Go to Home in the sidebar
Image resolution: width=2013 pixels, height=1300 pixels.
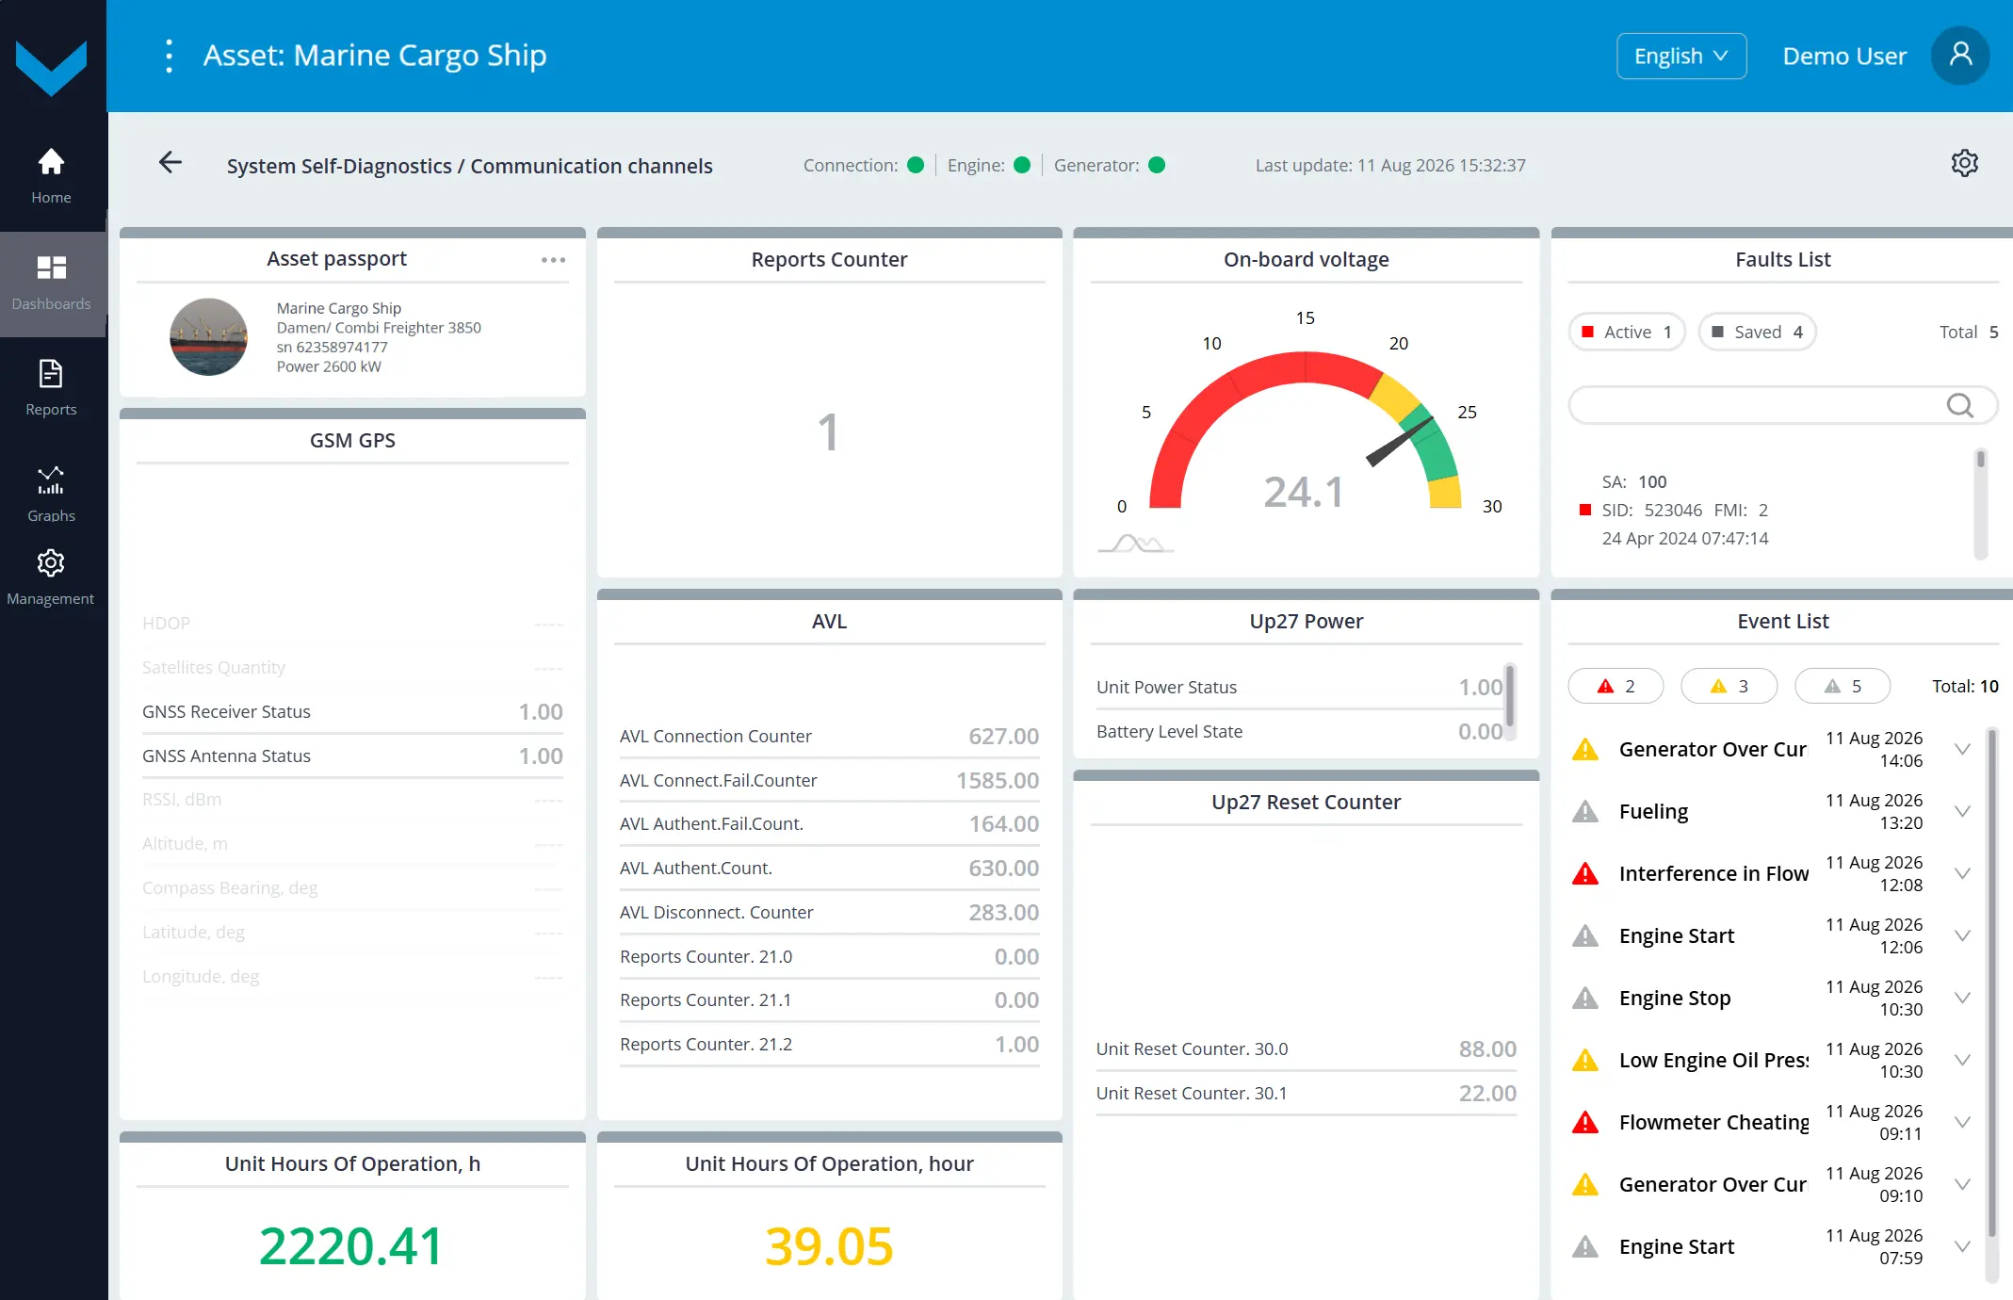click(x=51, y=176)
